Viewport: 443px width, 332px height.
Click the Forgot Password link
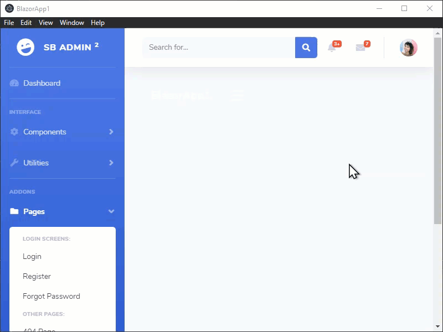click(51, 296)
